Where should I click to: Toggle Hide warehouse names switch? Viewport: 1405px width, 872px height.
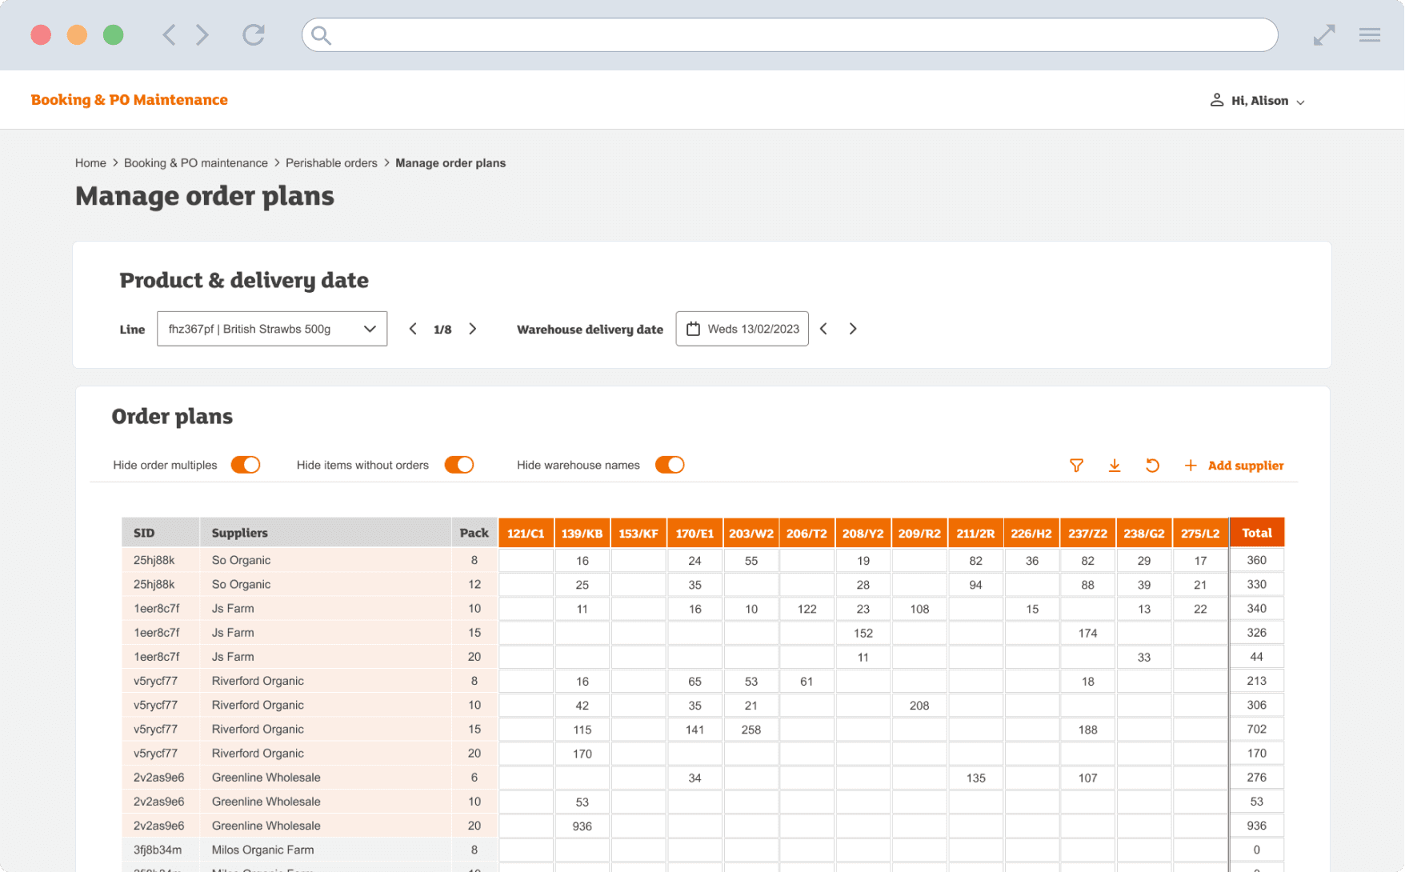[x=670, y=465]
